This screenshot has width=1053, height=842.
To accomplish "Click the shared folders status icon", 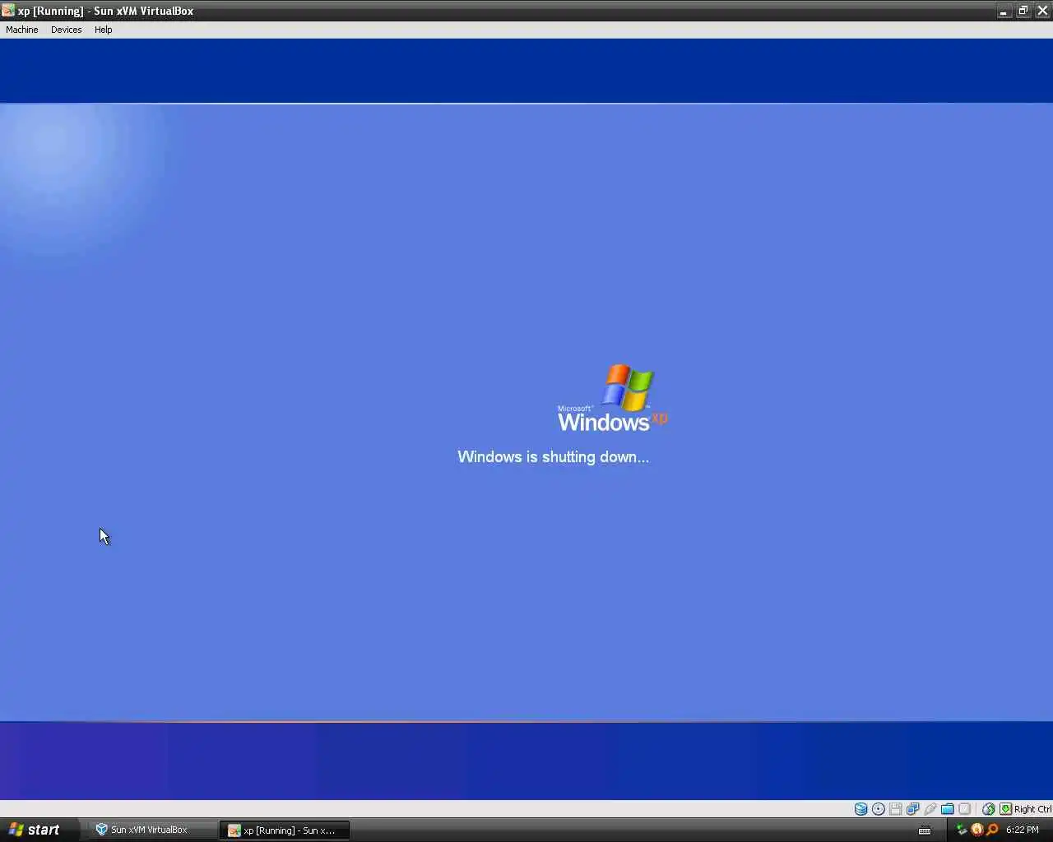I will pyautogui.click(x=947, y=809).
